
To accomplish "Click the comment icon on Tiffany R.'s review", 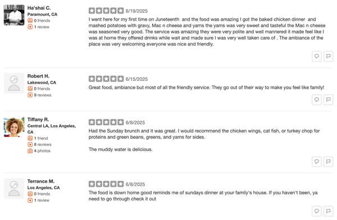I will tap(317, 162).
